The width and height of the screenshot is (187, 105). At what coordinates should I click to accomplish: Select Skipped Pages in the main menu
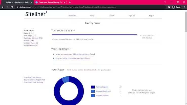(x=31, y=43)
